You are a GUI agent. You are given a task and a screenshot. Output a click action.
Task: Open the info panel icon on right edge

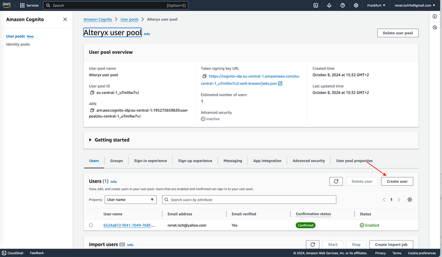pos(434,16)
